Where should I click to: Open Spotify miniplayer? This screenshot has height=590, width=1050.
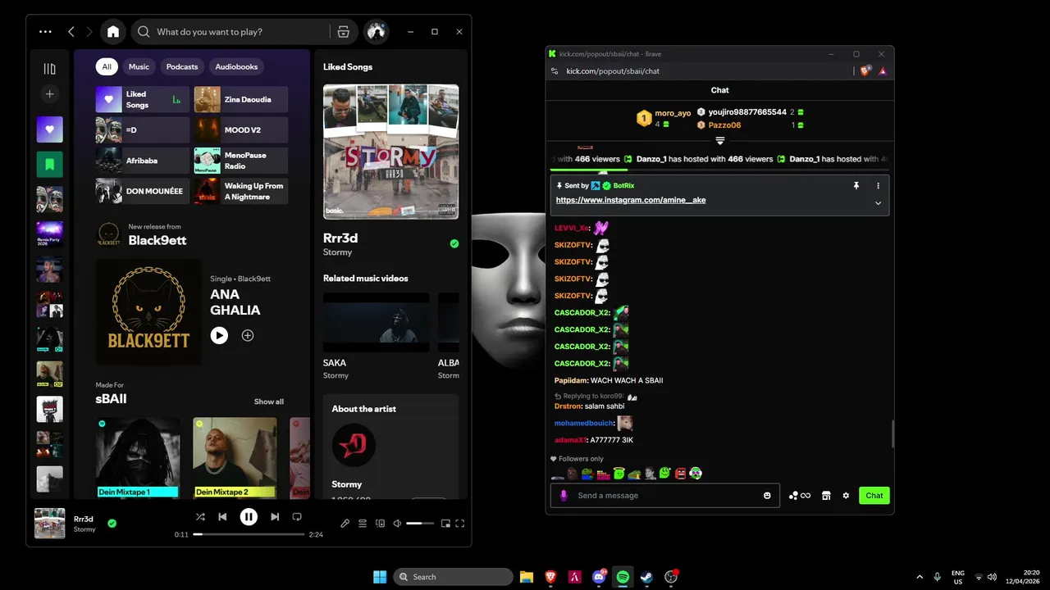coord(445,523)
